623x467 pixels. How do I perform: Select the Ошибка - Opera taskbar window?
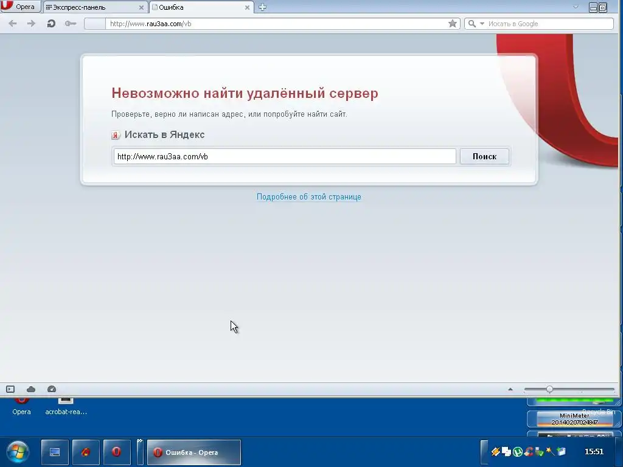pyautogui.click(x=194, y=452)
